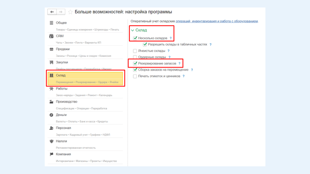
Task: Enable Печать этикеток и ценников checkbox
Action: [135, 76]
